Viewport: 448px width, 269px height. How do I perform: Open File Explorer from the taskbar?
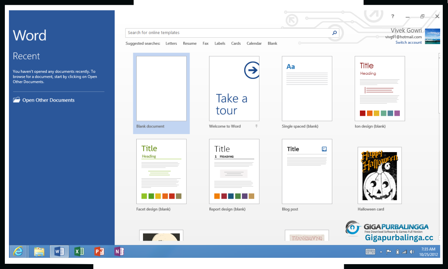coord(39,251)
